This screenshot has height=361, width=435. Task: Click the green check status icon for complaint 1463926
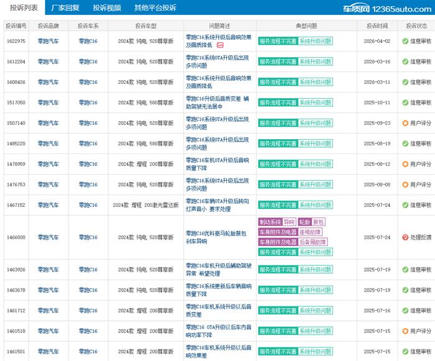405,270
